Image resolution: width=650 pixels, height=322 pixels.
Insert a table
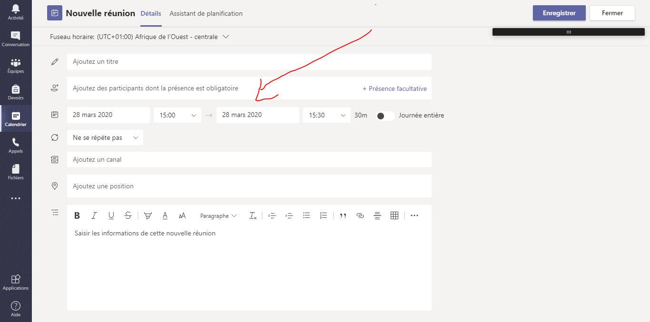[394, 215]
